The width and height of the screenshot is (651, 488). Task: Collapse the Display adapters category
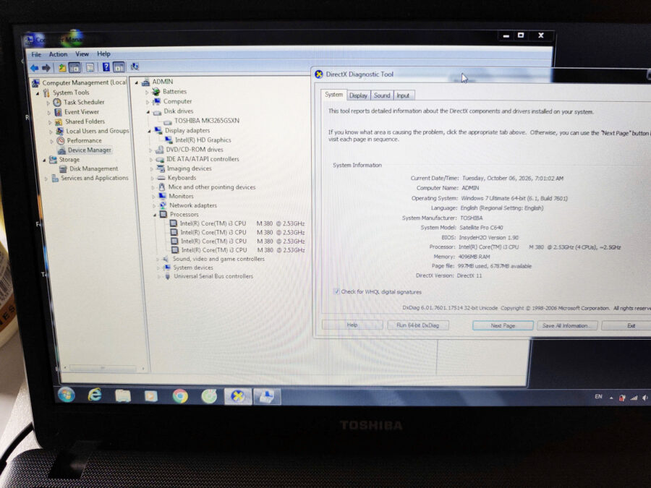pos(150,131)
